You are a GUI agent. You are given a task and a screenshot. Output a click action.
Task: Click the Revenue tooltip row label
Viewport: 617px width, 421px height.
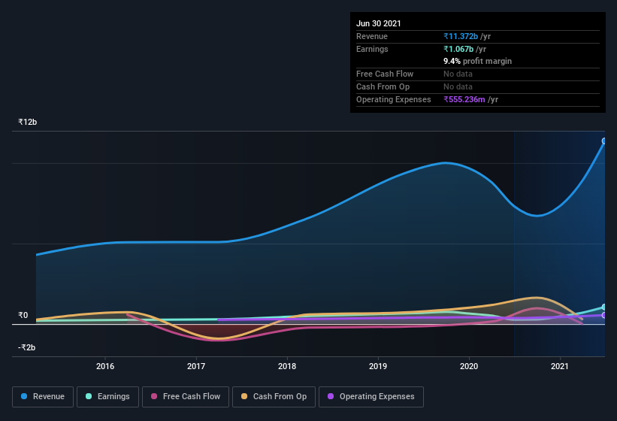click(372, 36)
